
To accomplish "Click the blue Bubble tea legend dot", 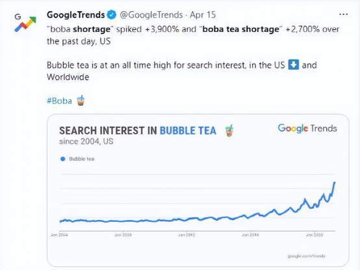I will (x=62, y=159).
